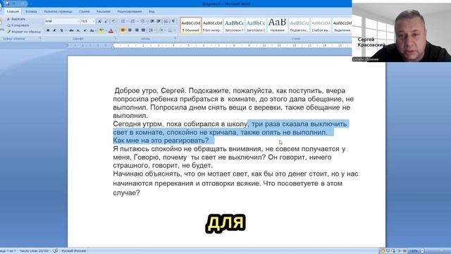Click the Copy (Копировать) button
451x254 pixels.
pyautogui.click(x=18, y=25)
